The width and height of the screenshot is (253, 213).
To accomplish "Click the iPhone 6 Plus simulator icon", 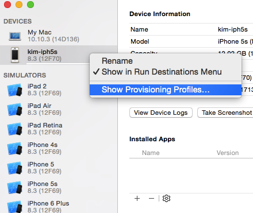I will 15,207.
